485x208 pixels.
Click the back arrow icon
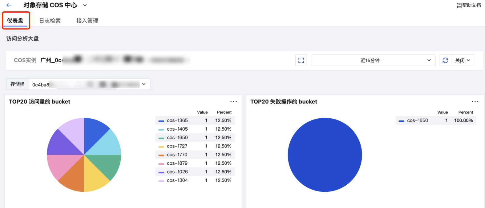(9, 5)
